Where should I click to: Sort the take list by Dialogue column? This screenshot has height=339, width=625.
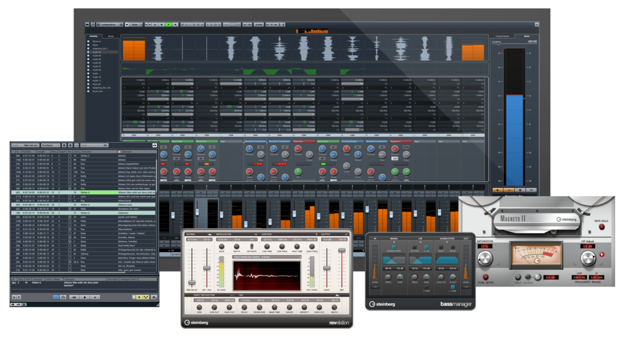137,152
